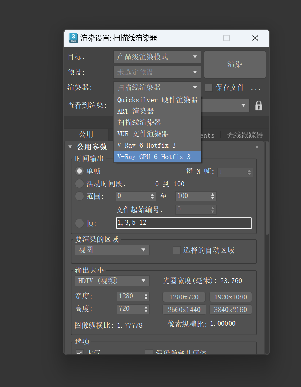Enable the 保存文件 checkbox
The image size is (301, 387).
[x=209, y=88]
